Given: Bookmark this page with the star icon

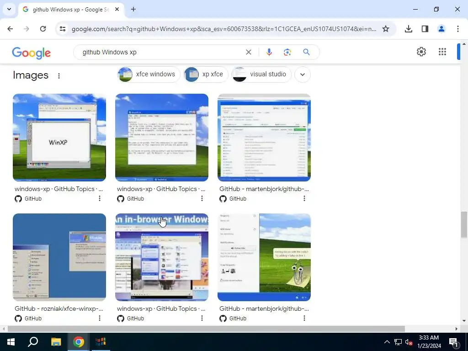Looking at the screenshot, I should (x=386, y=29).
